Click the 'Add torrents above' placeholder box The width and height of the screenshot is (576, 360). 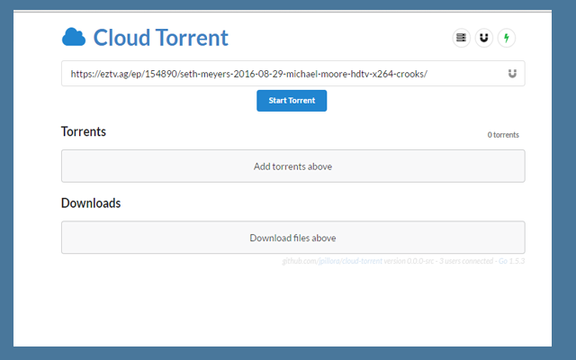pos(293,166)
